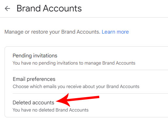Click the header divider beneath the page title
This screenshot has height=120, width=168.
(84, 17)
